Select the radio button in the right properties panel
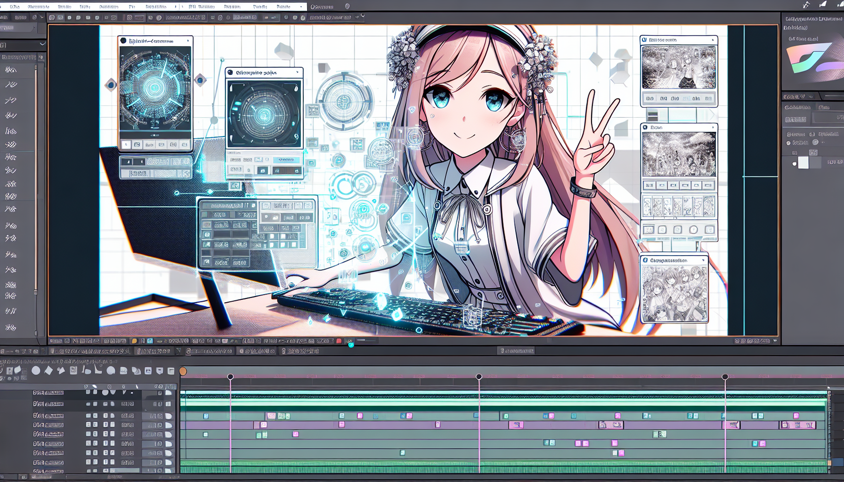 click(x=788, y=143)
